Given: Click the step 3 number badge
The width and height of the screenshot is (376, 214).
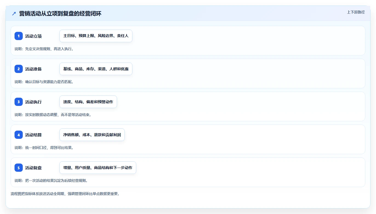Looking at the screenshot, I should point(19,102).
